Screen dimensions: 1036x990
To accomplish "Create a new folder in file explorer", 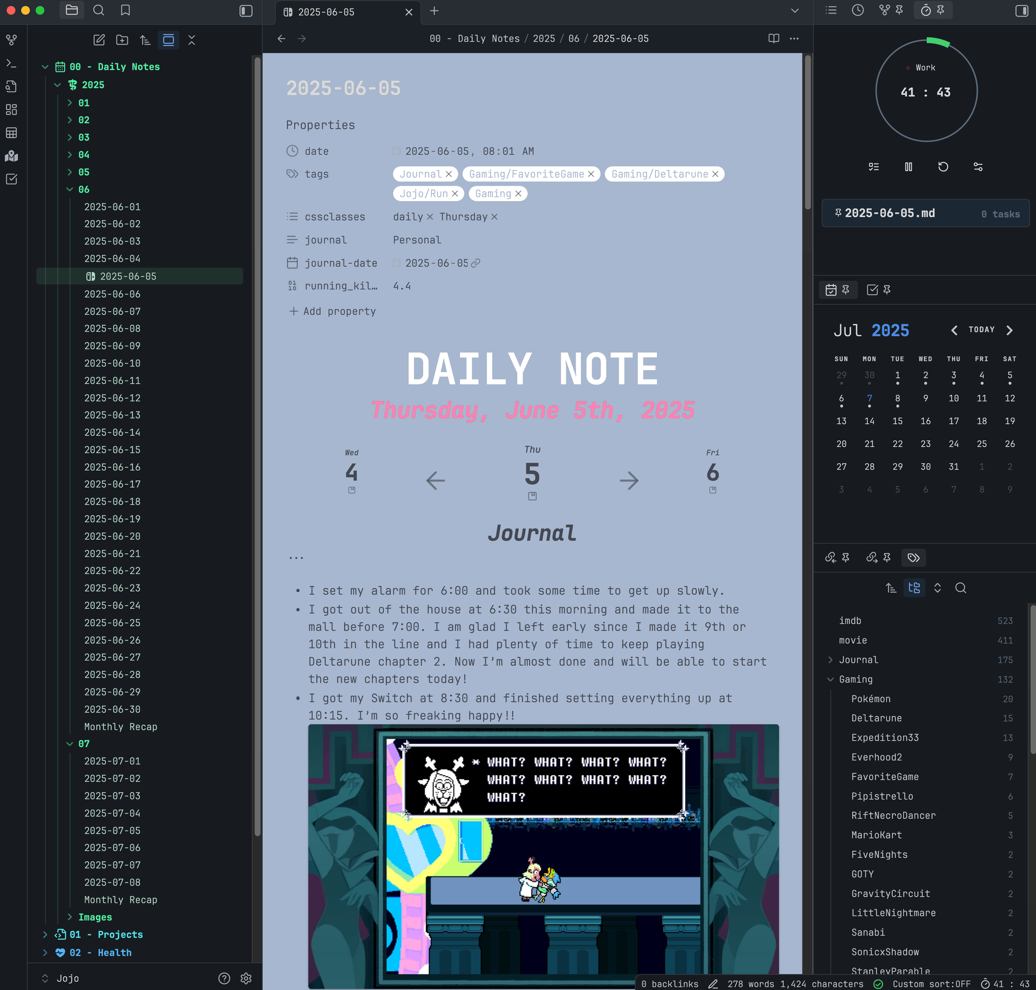I will [x=123, y=40].
